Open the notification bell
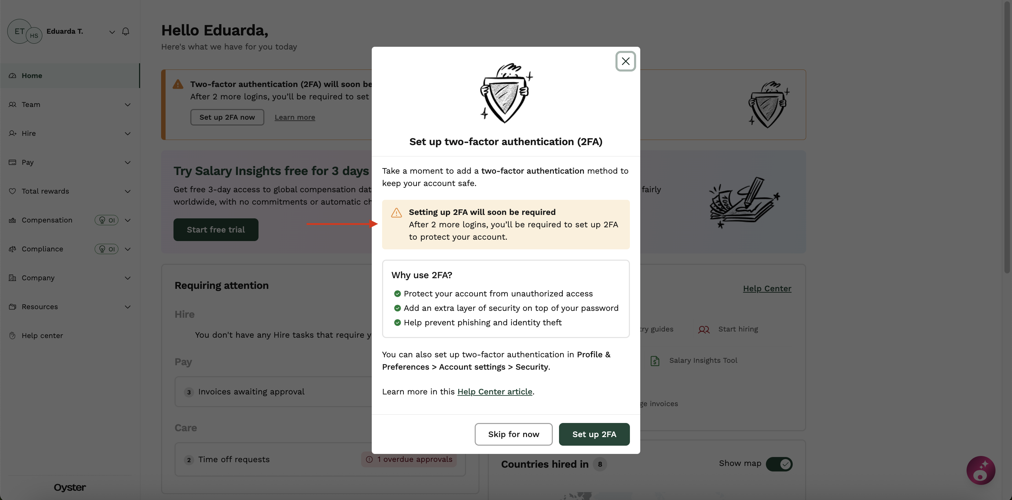This screenshot has width=1012, height=500. (x=125, y=31)
